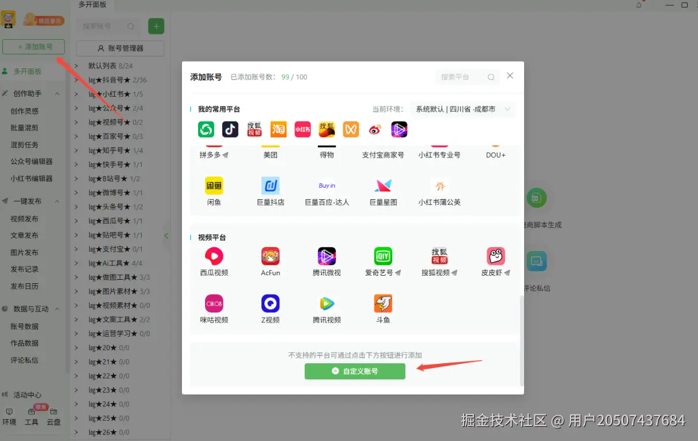This screenshot has width=698, height=441.
Task: Open 账号数据 in the sidebar
Action: tap(24, 326)
